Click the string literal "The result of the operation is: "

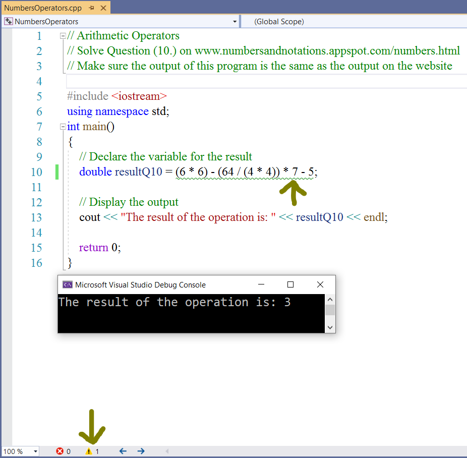click(198, 217)
